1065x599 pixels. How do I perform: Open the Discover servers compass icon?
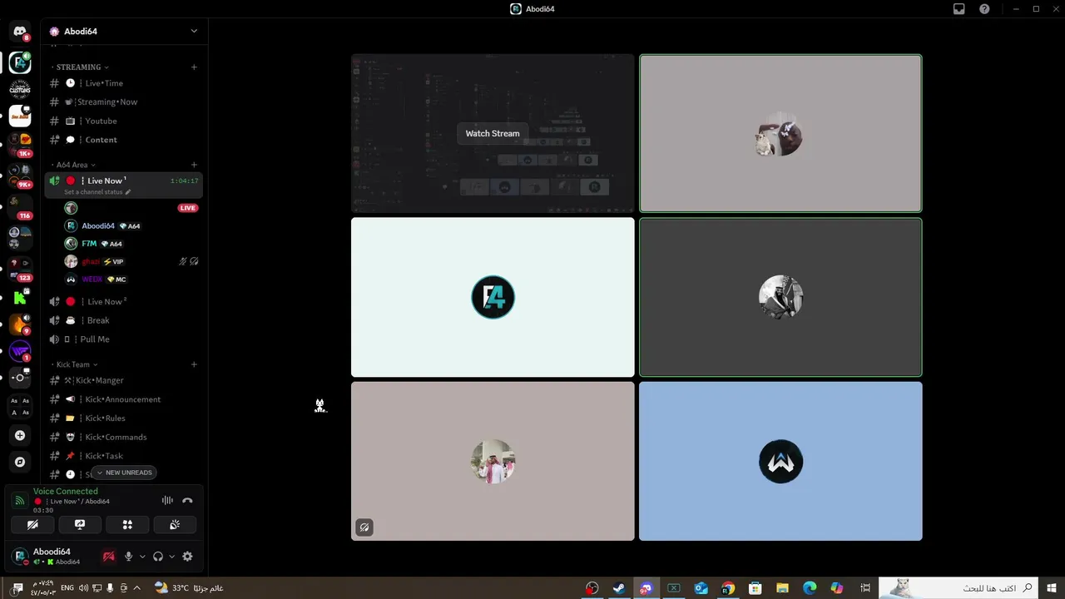click(20, 462)
